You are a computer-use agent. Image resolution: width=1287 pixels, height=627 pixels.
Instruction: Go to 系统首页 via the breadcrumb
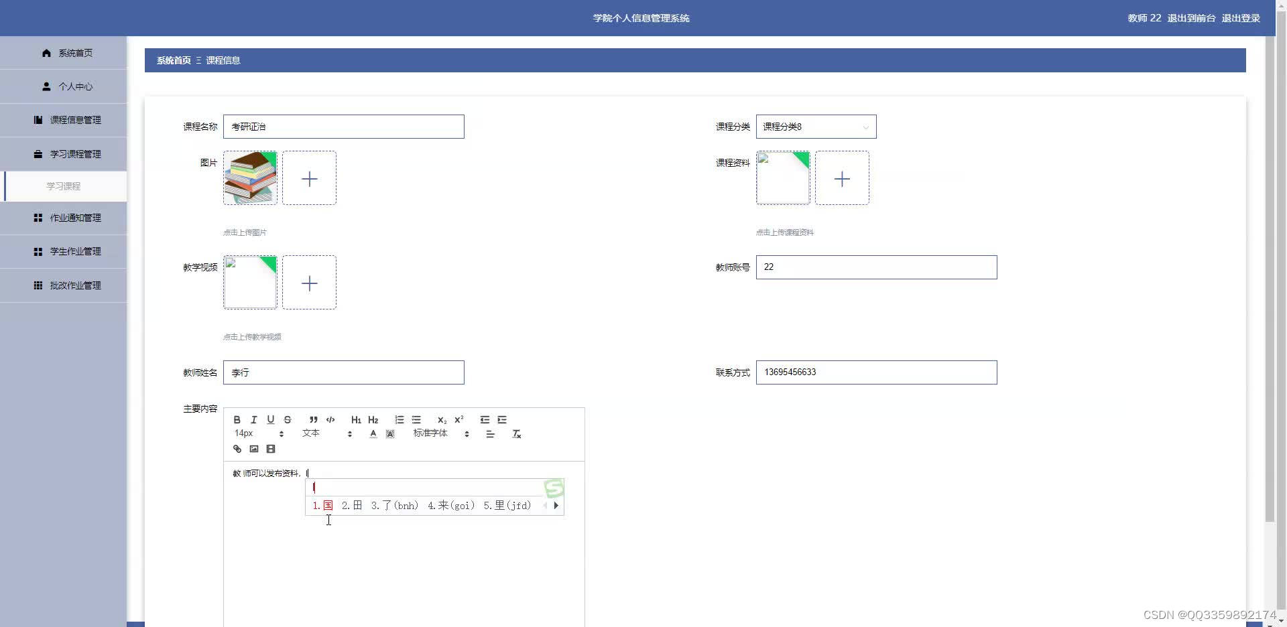pos(174,60)
